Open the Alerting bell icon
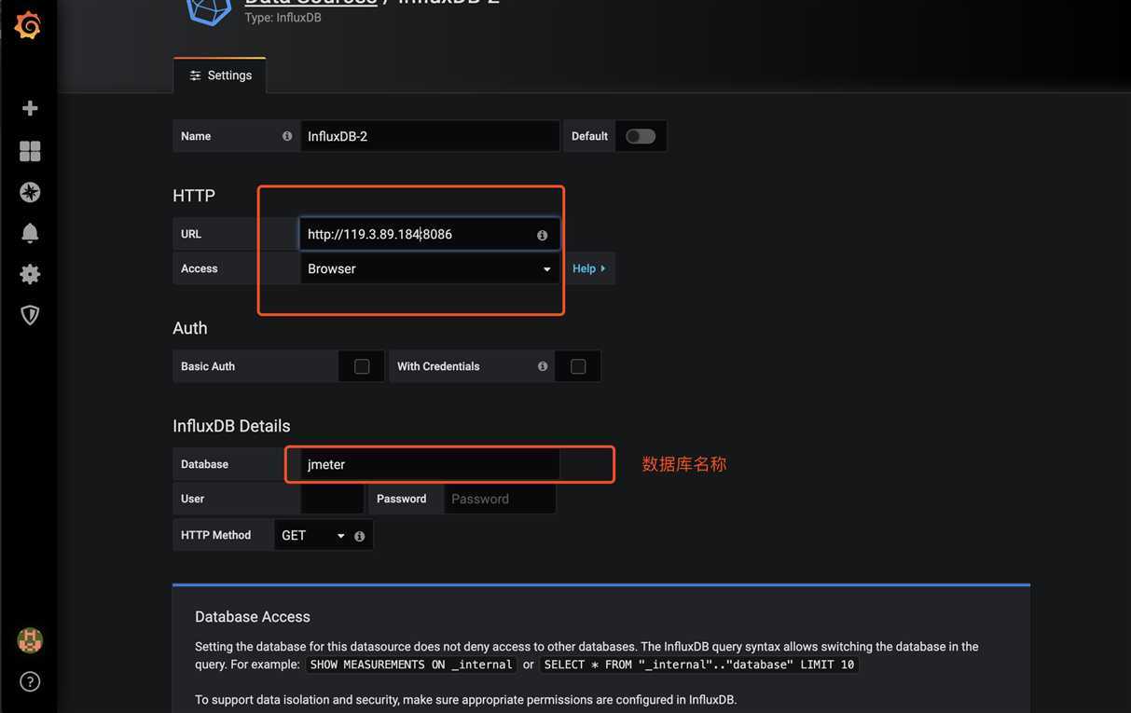This screenshot has height=713, width=1131. [30, 233]
